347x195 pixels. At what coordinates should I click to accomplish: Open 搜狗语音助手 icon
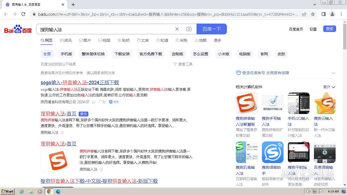(272, 152)
